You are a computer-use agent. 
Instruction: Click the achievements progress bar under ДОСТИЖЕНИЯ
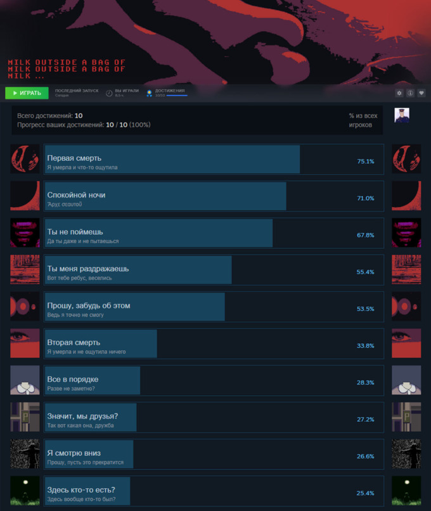click(x=176, y=96)
